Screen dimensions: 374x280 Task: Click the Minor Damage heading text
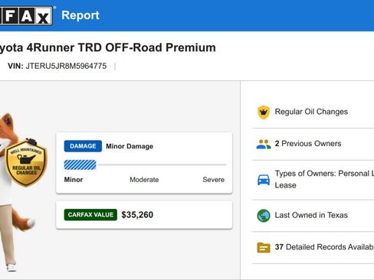(130, 146)
